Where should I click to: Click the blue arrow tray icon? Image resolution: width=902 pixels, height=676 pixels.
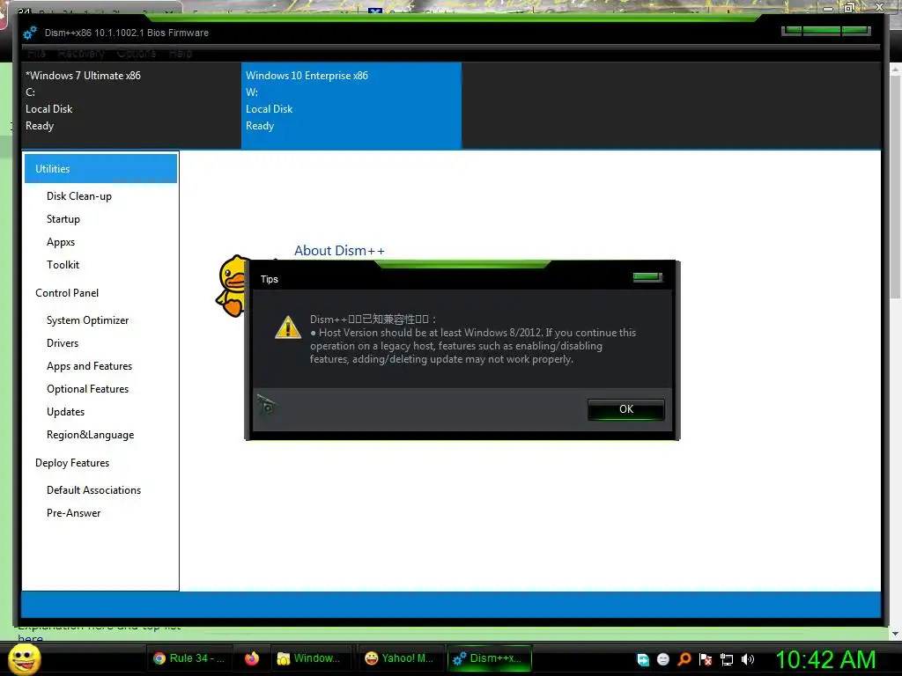(643, 659)
